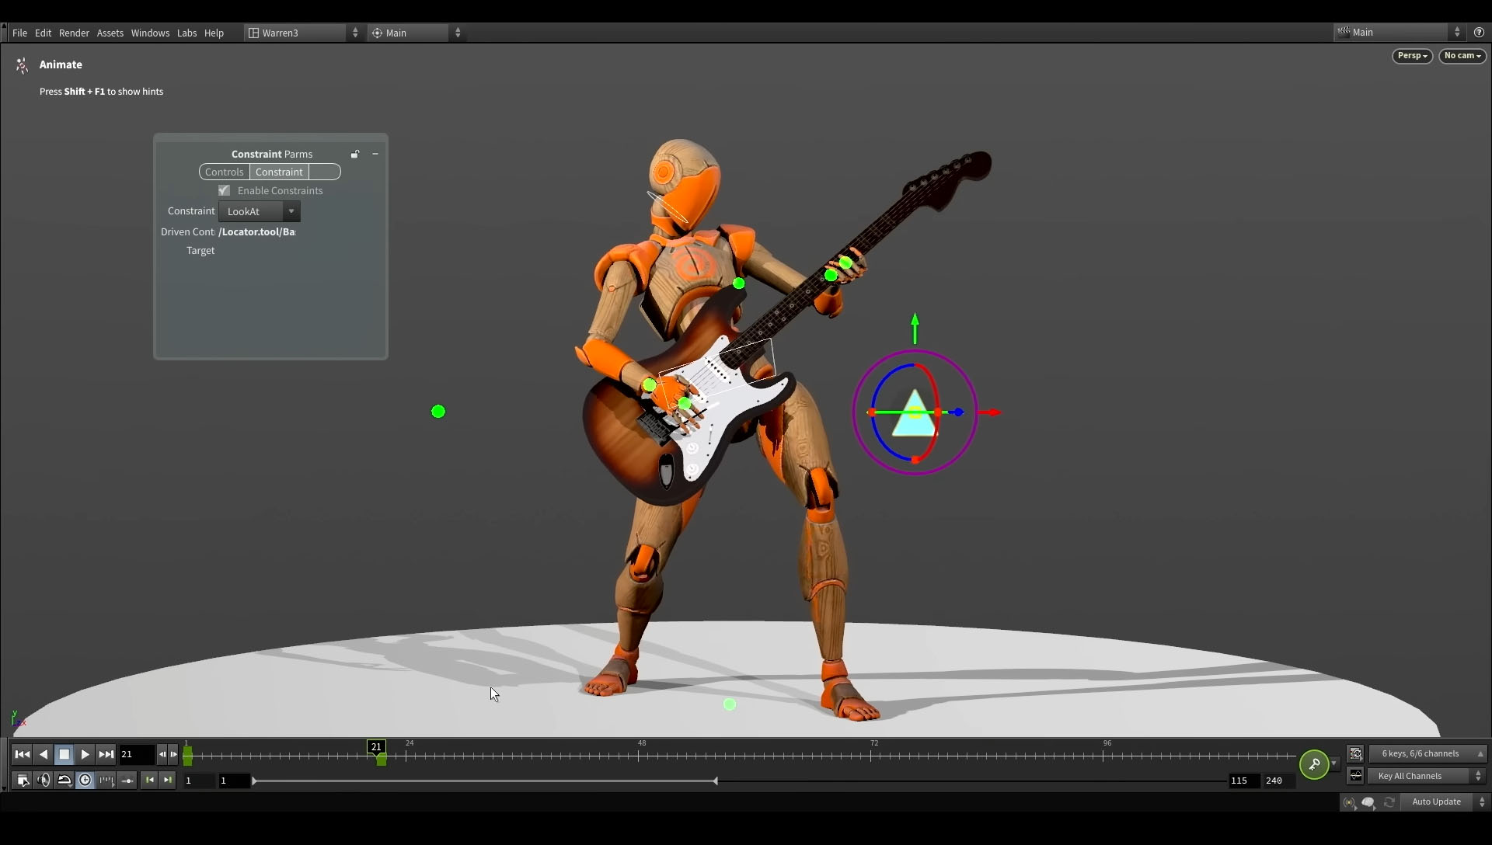Open the Main take selector
The width and height of the screenshot is (1492, 845).
click(x=1399, y=32)
